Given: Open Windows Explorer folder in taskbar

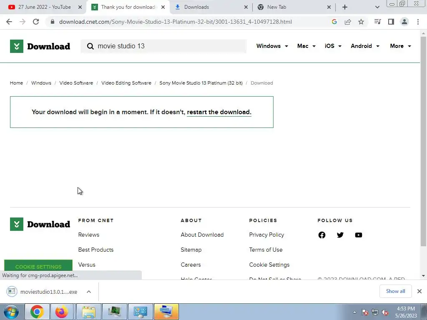Looking at the screenshot, I should pyautogui.click(x=89, y=312).
